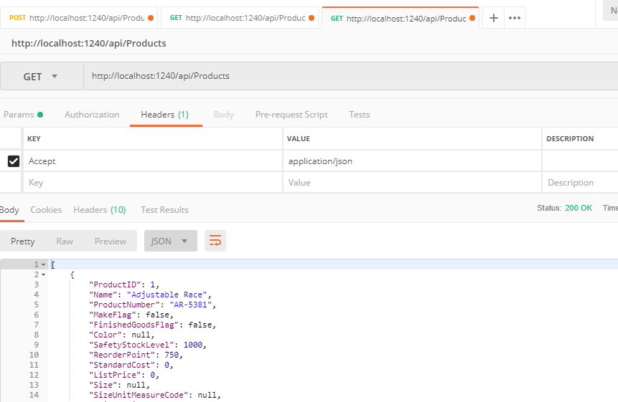Open the response Cookies tab
Image resolution: width=618 pixels, height=402 pixels.
[46, 210]
